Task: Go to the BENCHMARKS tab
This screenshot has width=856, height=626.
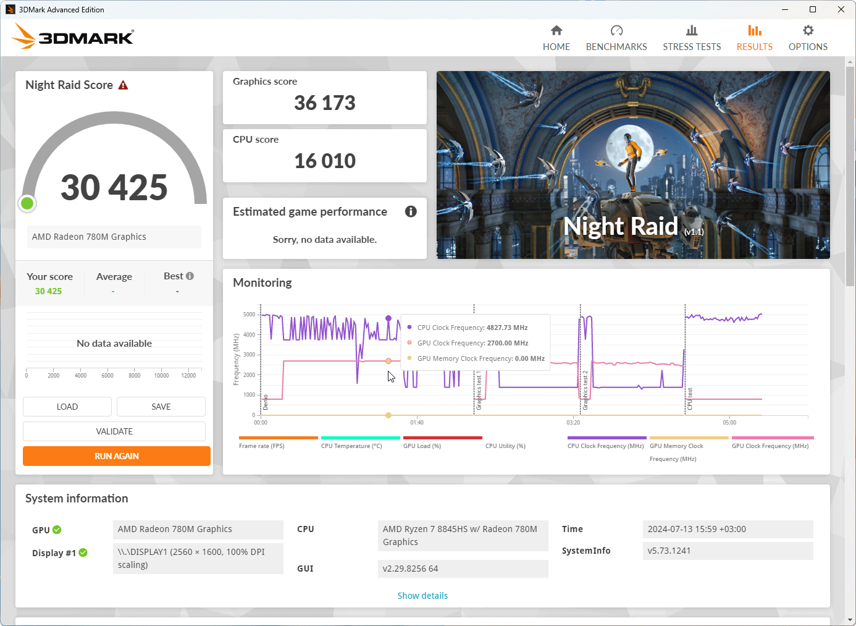Action: 616,38
